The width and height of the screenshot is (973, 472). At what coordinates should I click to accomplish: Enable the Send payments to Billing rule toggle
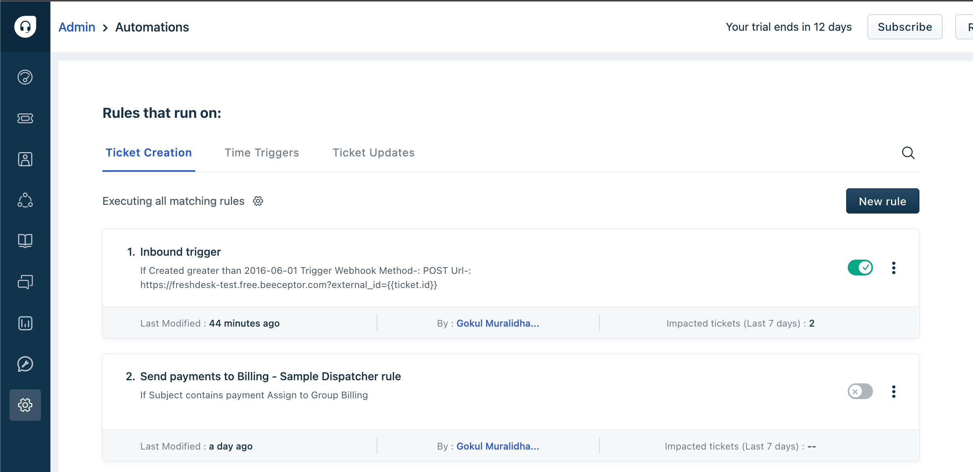coord(860,392)
